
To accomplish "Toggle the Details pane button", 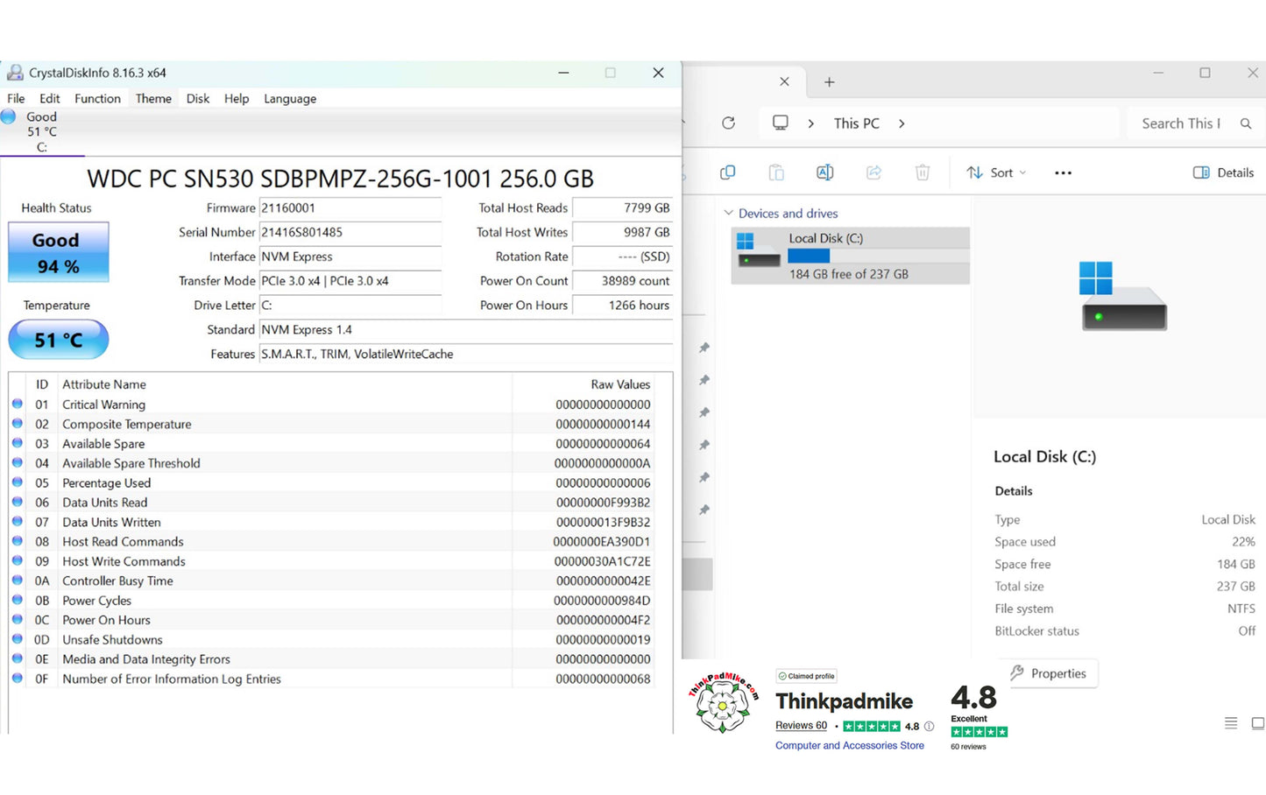I will pos(1224,172).
